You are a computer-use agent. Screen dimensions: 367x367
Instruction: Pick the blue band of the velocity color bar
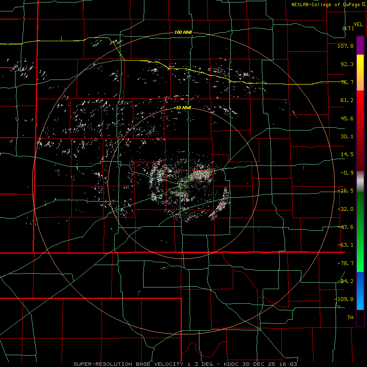point(360,291)
